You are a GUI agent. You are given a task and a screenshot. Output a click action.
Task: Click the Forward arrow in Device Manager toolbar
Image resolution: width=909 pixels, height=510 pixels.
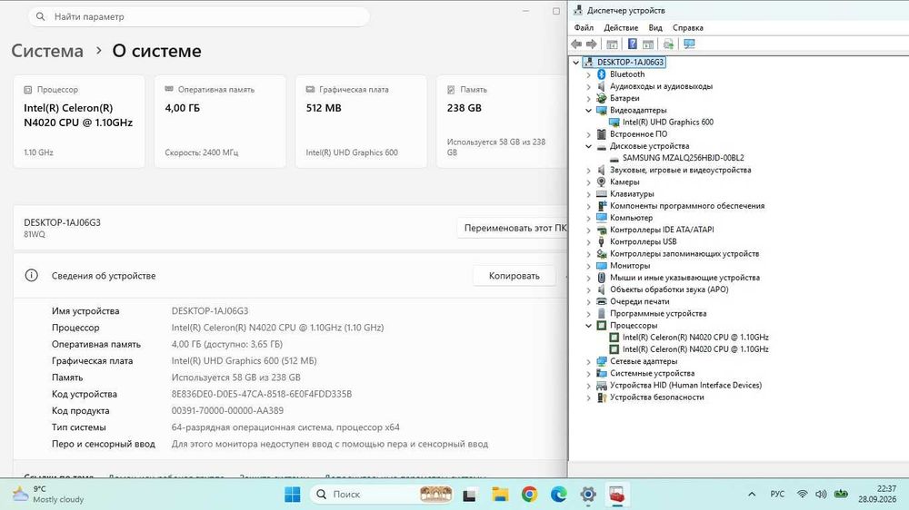click(x=592, y=44)
